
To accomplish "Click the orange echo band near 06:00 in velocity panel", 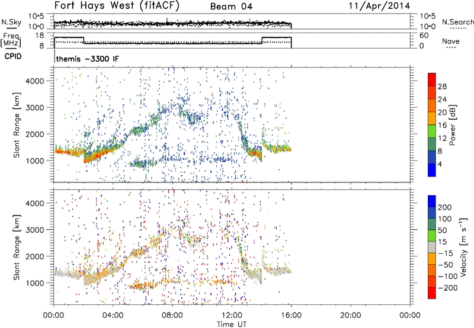I will [142, 285].
